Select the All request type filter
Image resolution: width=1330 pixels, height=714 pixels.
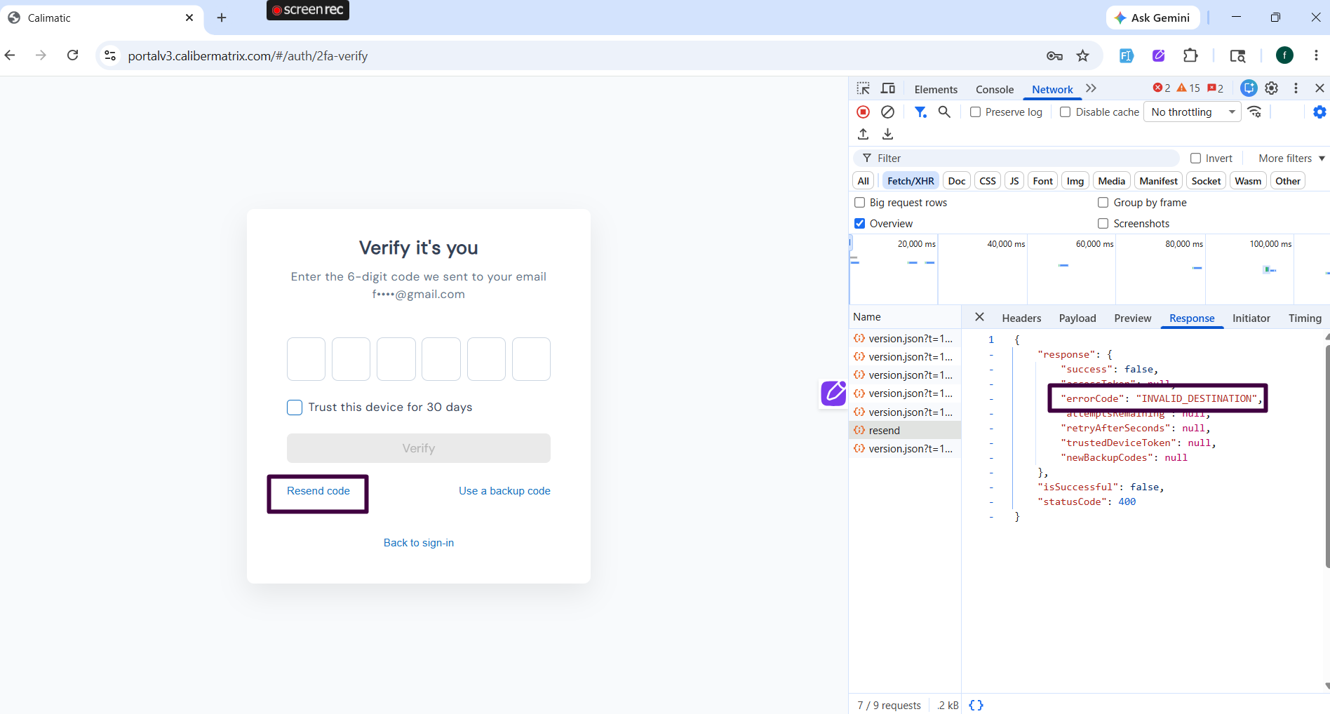tap(863, 181)
